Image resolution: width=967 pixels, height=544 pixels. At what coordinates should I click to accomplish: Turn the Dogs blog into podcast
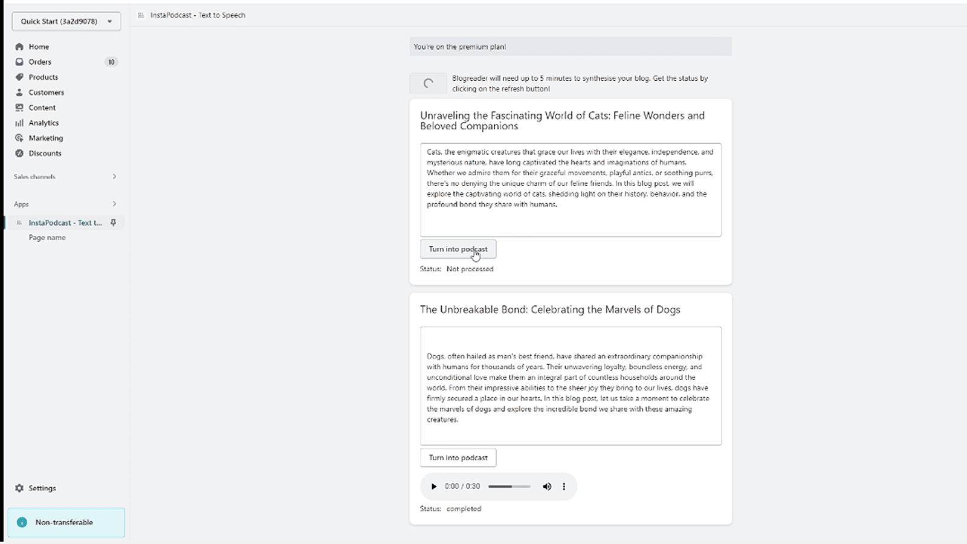458,458
